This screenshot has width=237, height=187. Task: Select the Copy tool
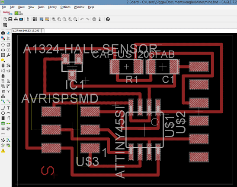point(9,45)
